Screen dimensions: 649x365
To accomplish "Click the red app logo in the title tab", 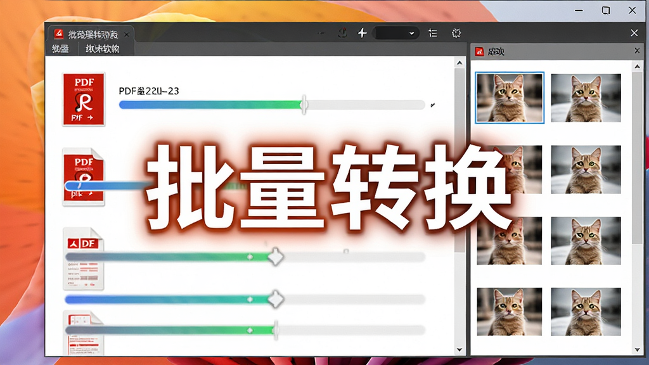I will pos(58,34).
